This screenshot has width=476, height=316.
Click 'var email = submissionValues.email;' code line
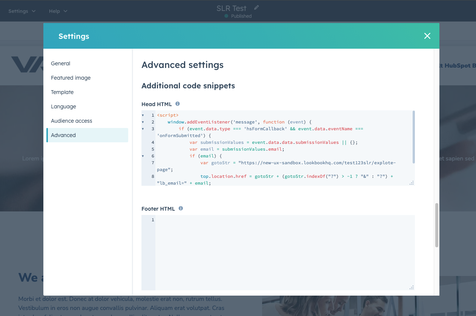pos(236,149)
